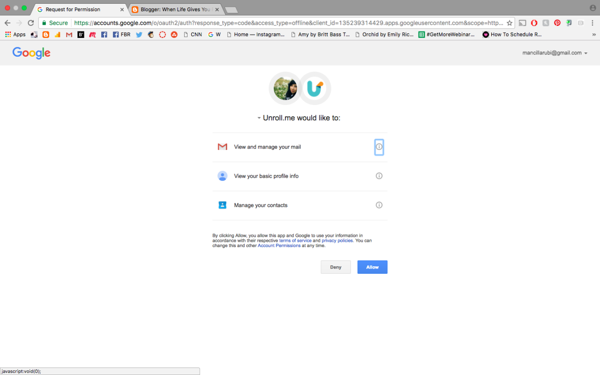Image resolution: width=600 pixels, height=375 pixels.
Task: Open the Google Cast extension icon
Action: [523, 22]
